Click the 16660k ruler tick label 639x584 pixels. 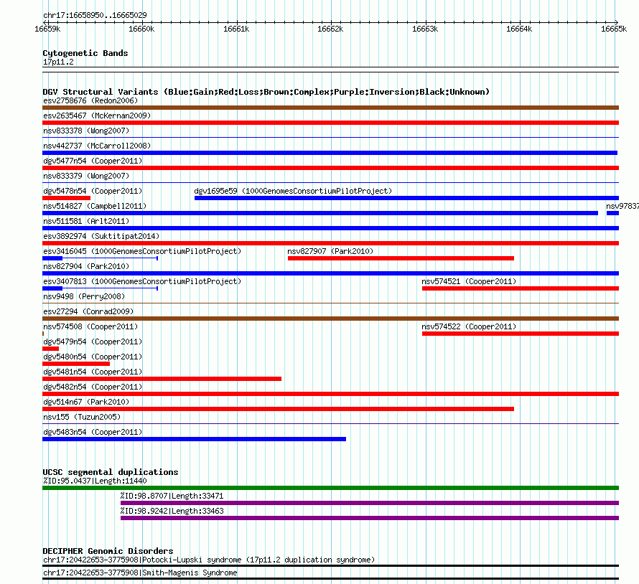coord(141,29)
